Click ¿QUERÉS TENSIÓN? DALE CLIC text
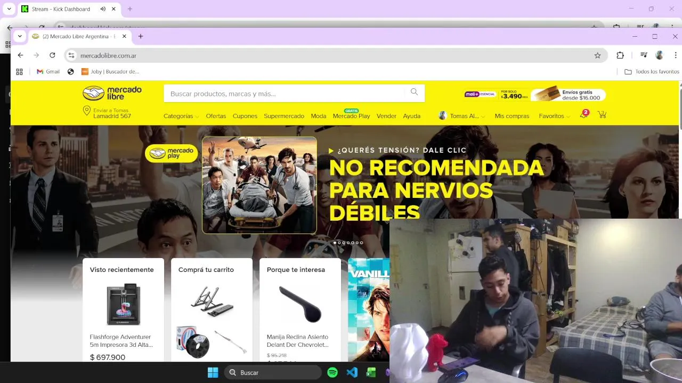The image size is (682, 383). click(x=402, y=151)
